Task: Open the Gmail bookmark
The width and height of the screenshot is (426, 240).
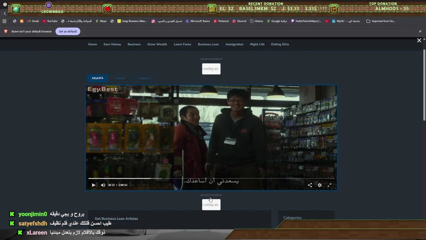Action: [33, 21]
